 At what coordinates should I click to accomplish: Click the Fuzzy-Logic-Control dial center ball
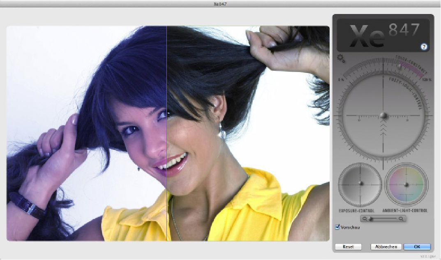click(x=383, y=116)
